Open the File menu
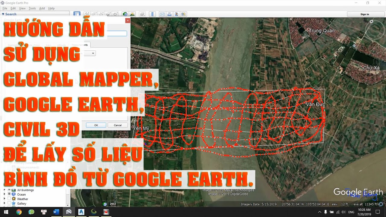 tap(5, 8)
